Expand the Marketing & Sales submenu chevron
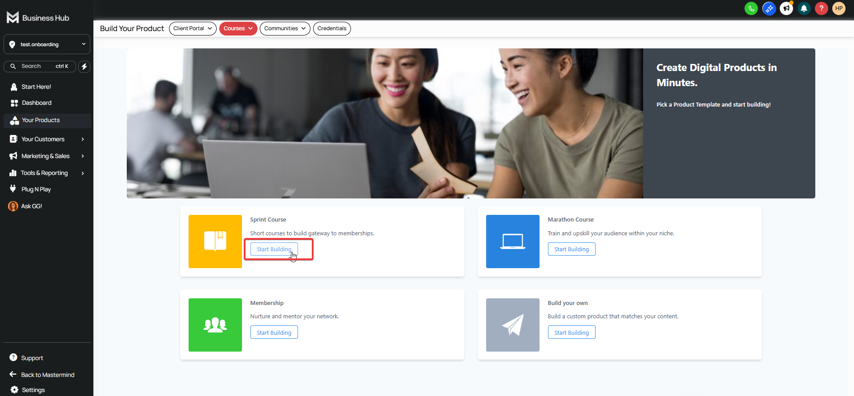854x396 pixels. click(83, 156)
